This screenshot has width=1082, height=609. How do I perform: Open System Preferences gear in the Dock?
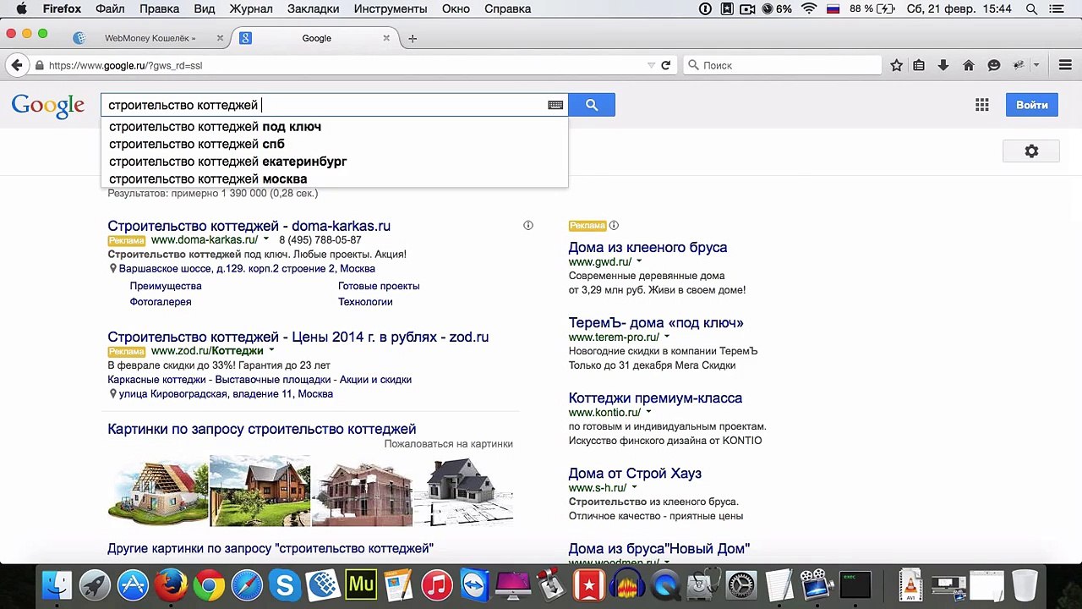pyautogui.click(x=741, y=584)
